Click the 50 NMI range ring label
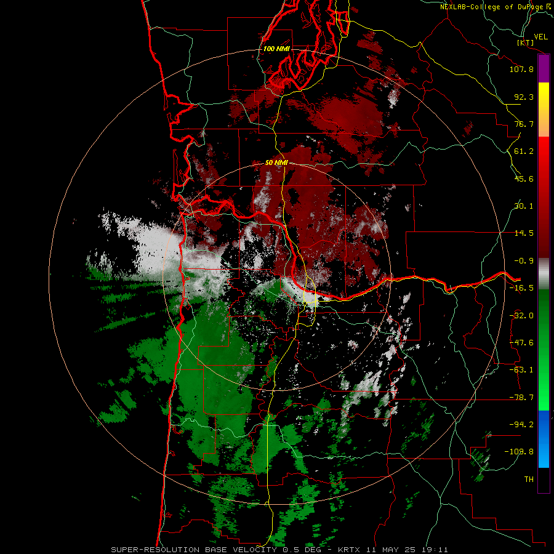Screen dimensions: 554x554 (276, 163)
